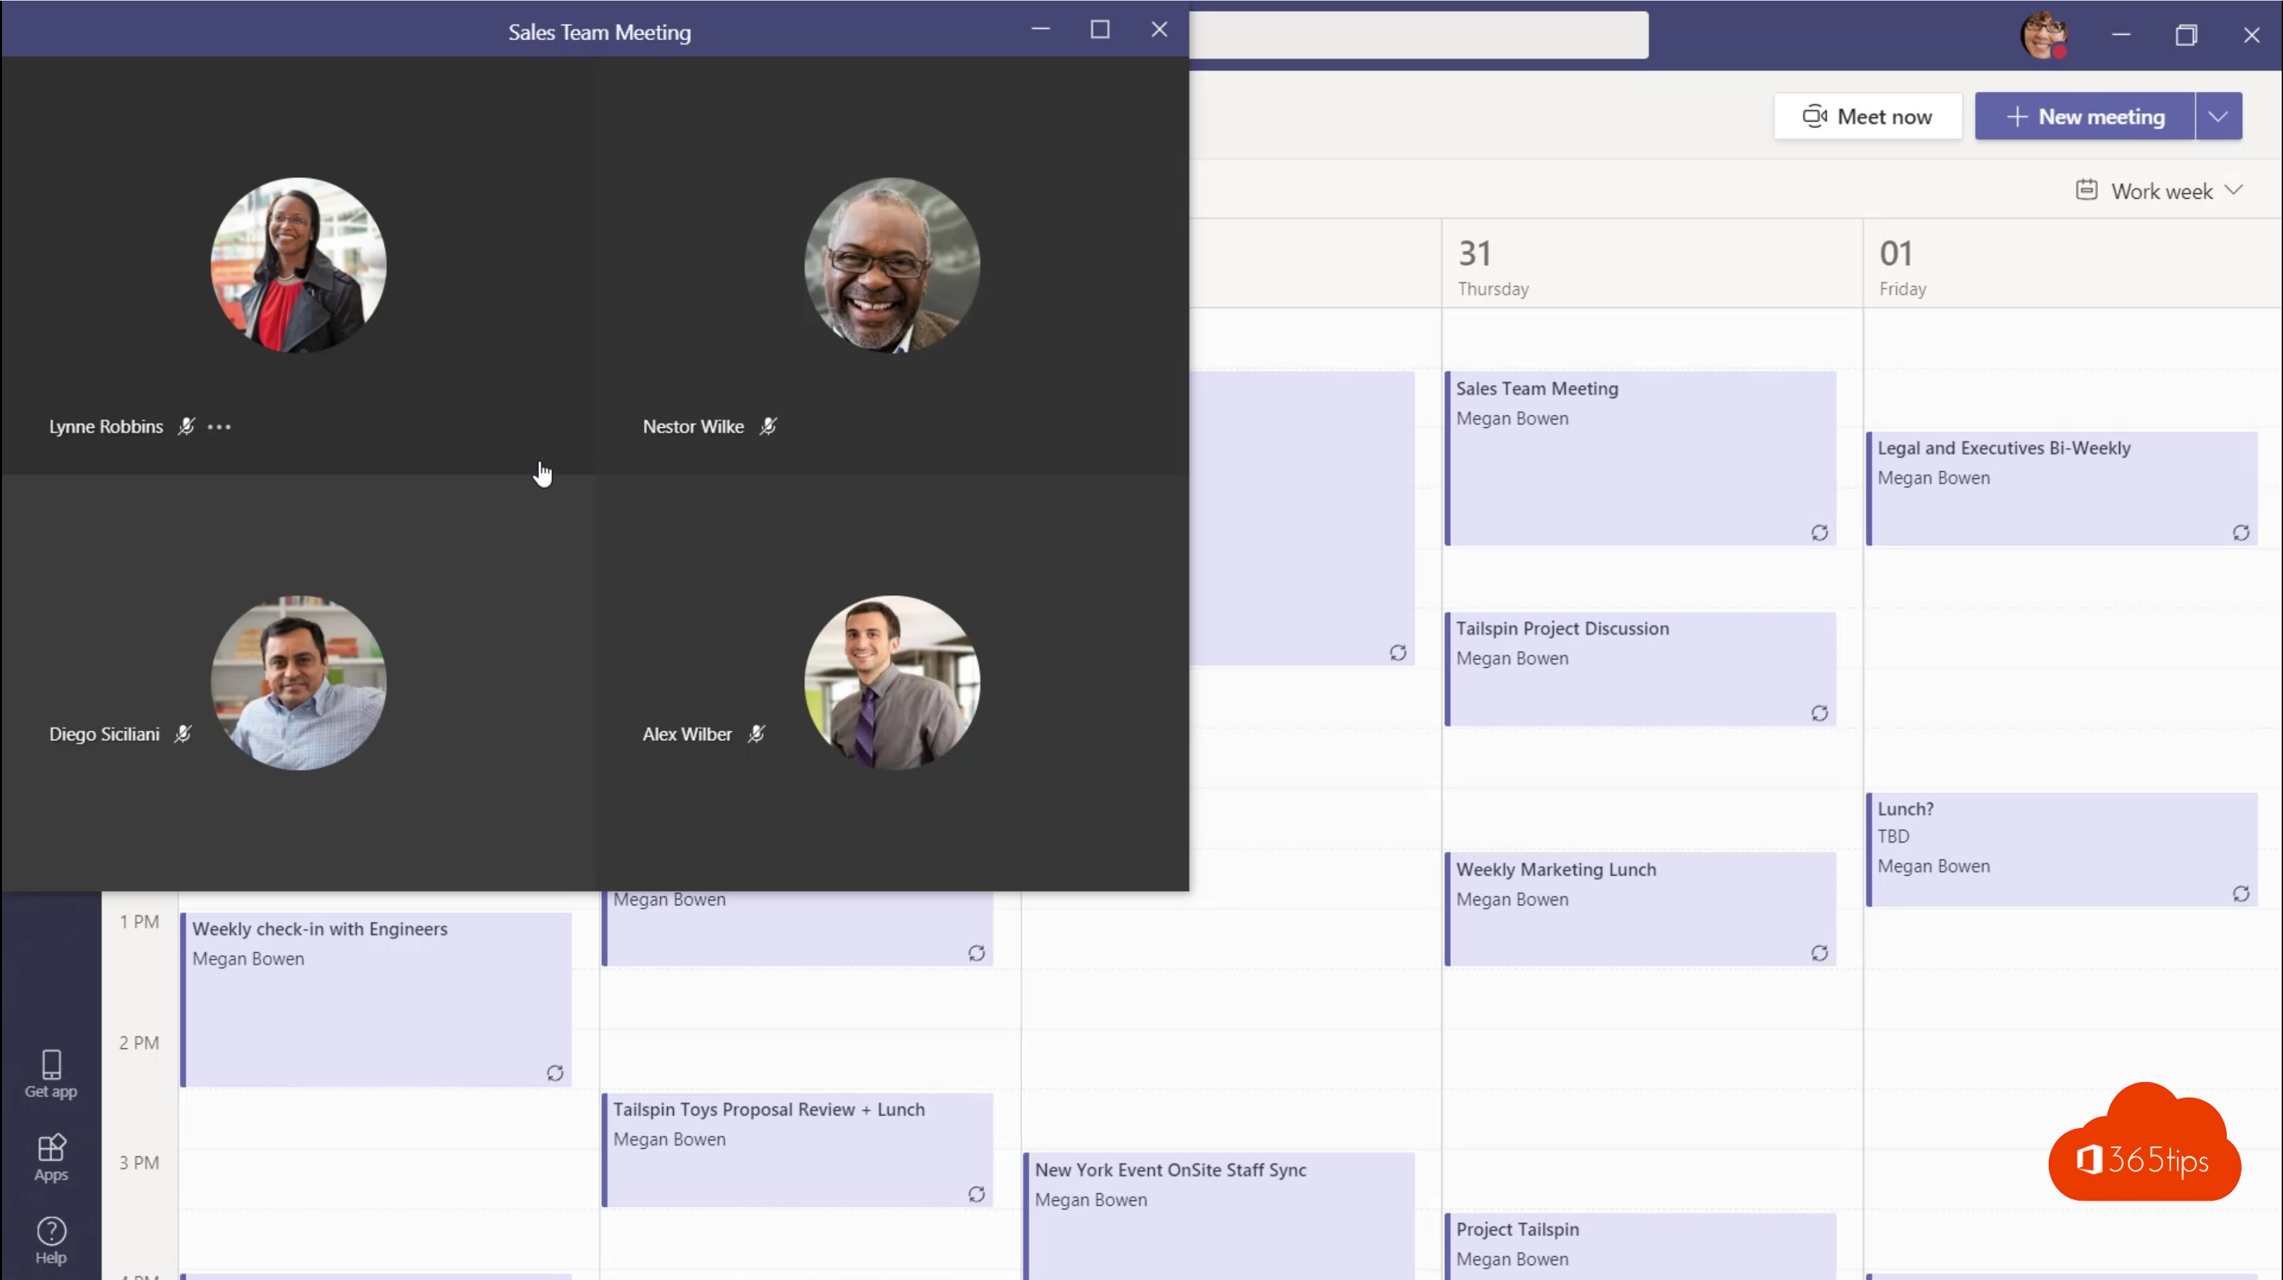Click Alex Wilber name label
This screenshot has height=1280, width=2283.
[x=687, y=734]
